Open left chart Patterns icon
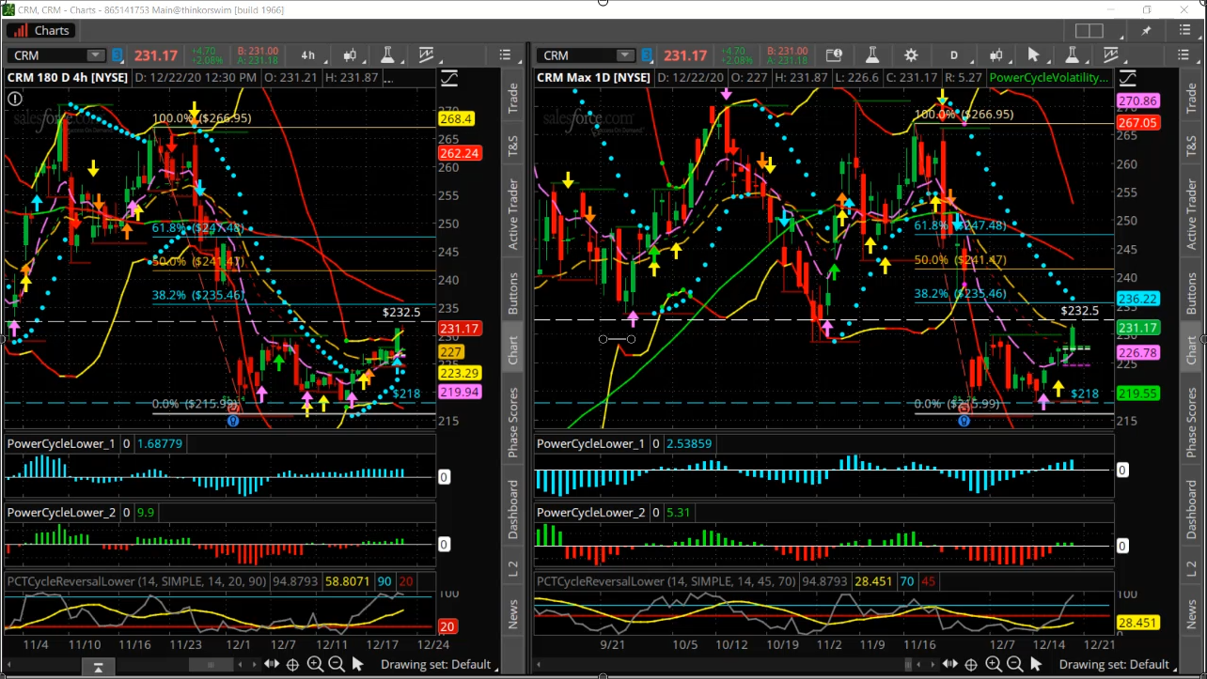 [x=427, y=55]
